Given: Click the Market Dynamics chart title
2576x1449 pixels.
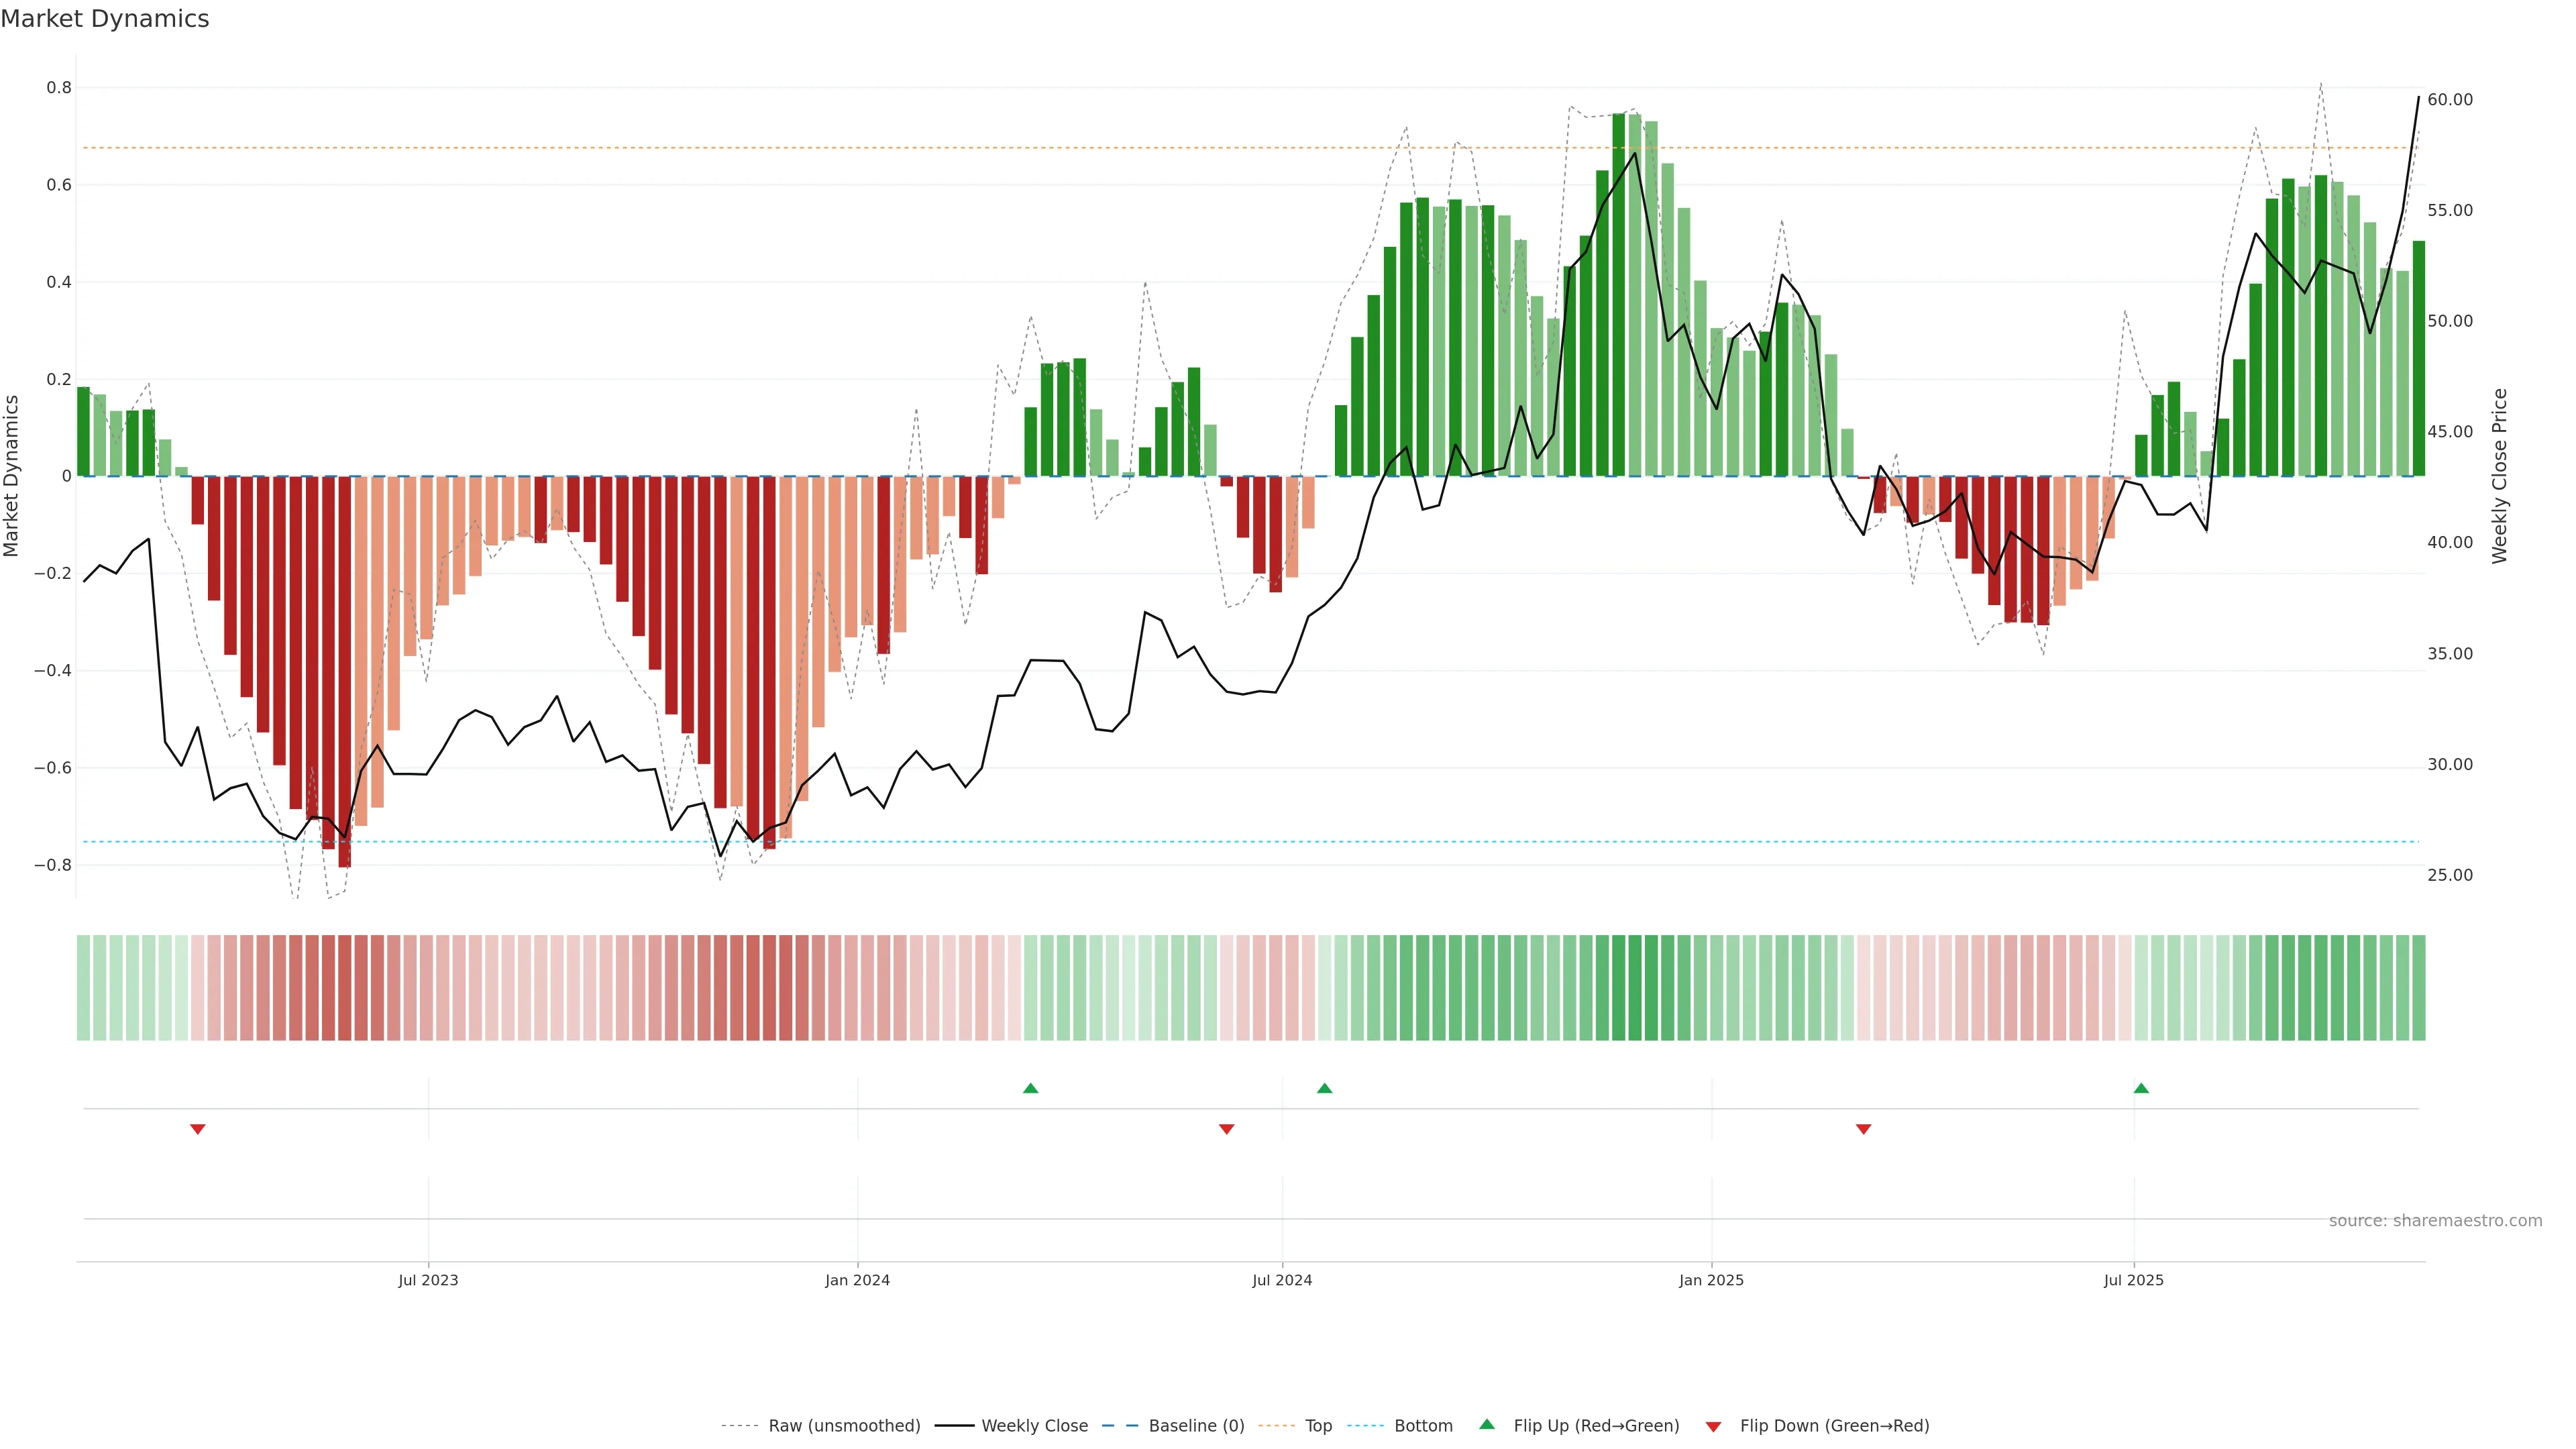Looking at the screenshot, I should 105,19.
